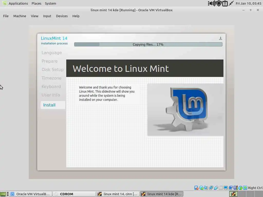Close the VirtualBox VM window
This screenshot has height=197, width=263.
258,10
